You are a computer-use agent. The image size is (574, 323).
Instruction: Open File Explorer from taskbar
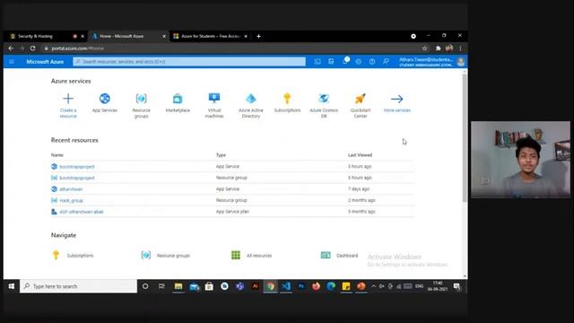pos(178,286)
